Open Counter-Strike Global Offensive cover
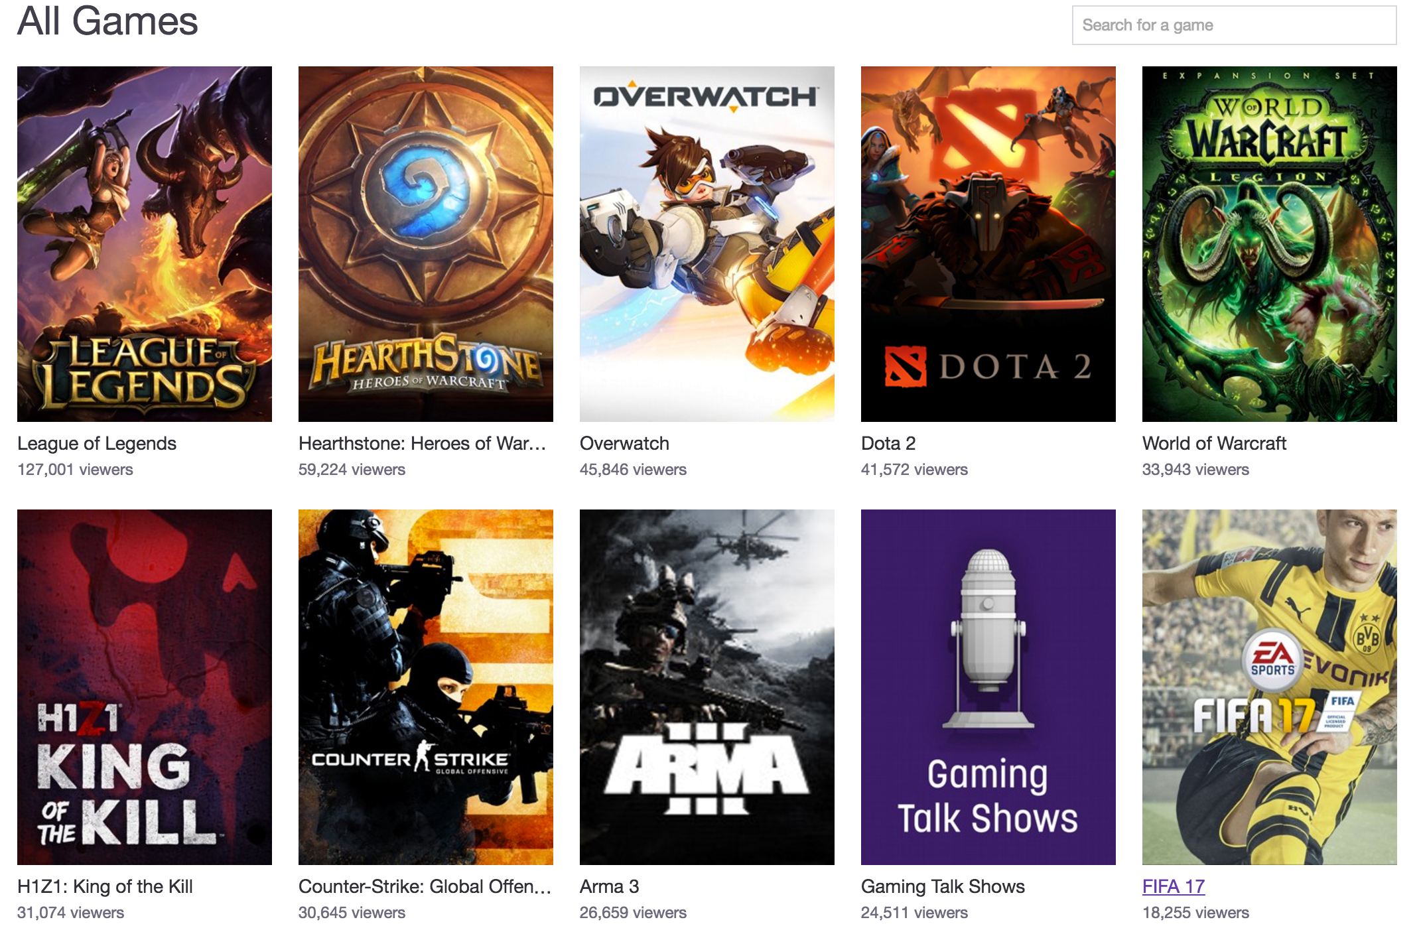The width and height of the screenshot is (1421, 942). pos(426,687)
